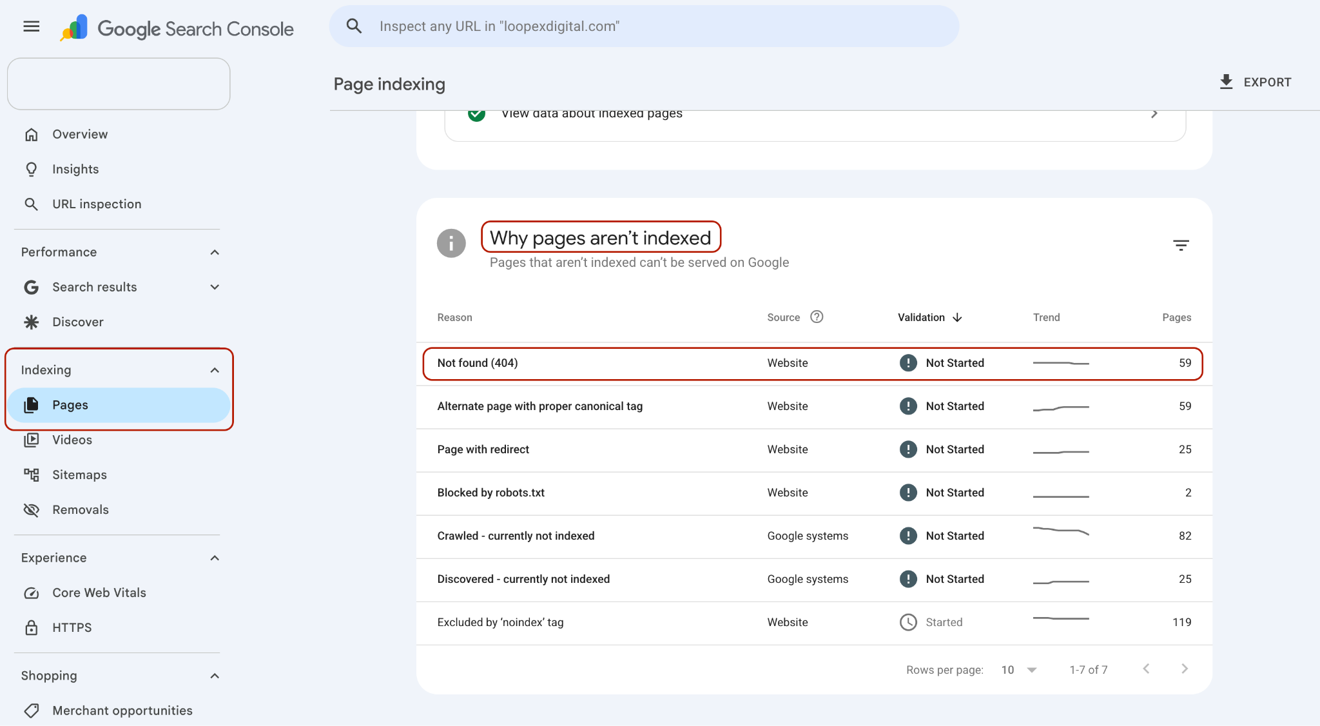Image resolution: width=1320 pixels, height=726 pixels.
Task: Collapse the Indexing section chevron
Action: (215, 370)
